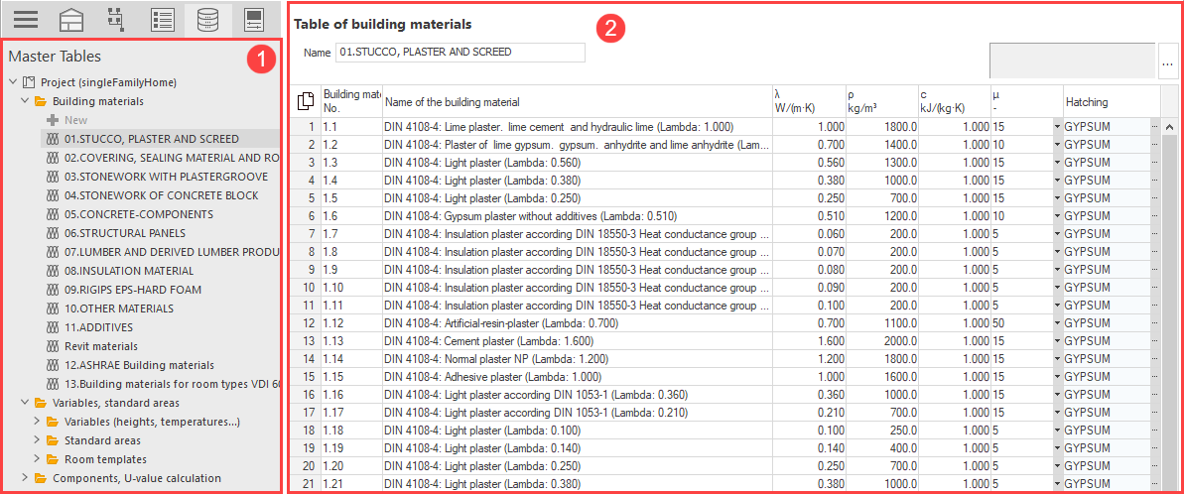Open the hierarchy structure tree icon
Screen dimensions: 1184x494
tap(116, 19)
